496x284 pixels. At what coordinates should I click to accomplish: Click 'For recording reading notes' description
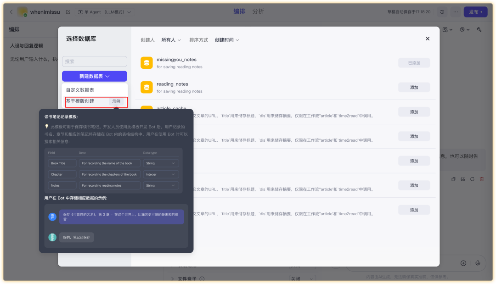(109, 185)
